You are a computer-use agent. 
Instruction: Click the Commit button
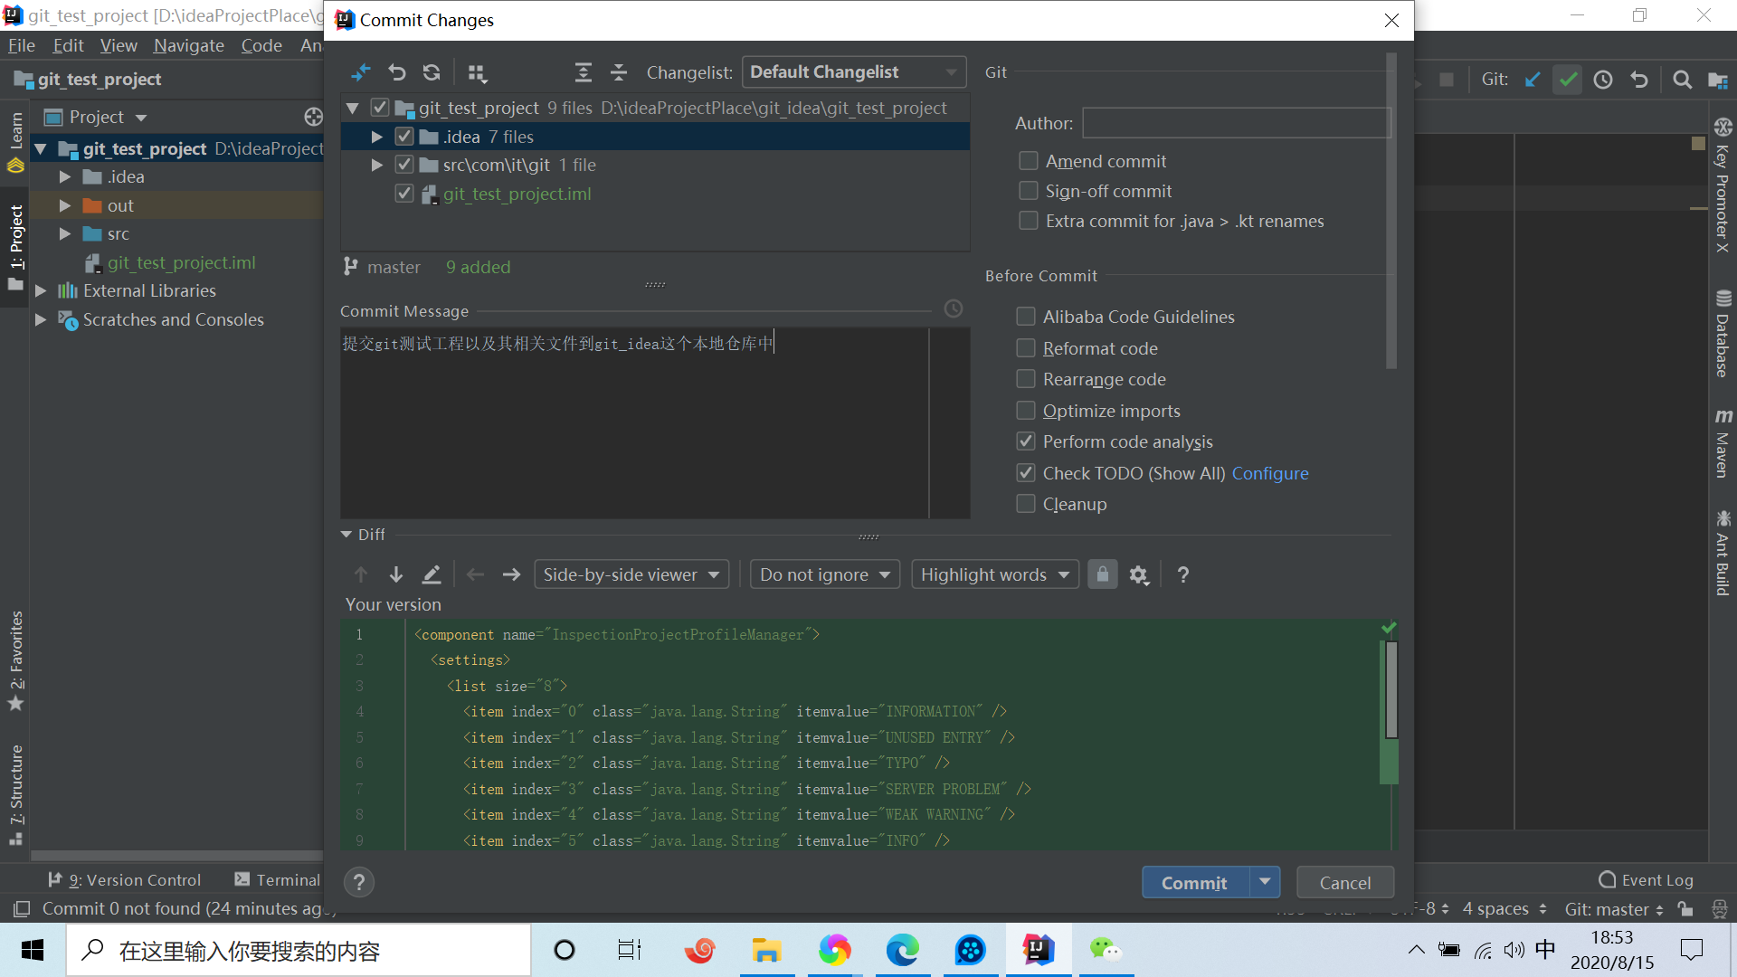click(x=1195, y=882)
